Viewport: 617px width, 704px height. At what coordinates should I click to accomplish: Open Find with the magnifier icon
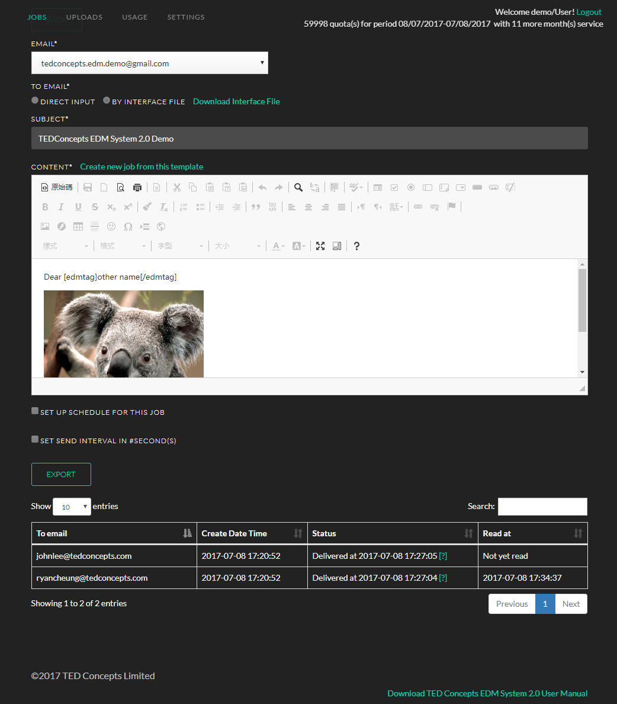pyautogui.click(x=298, y=187)
